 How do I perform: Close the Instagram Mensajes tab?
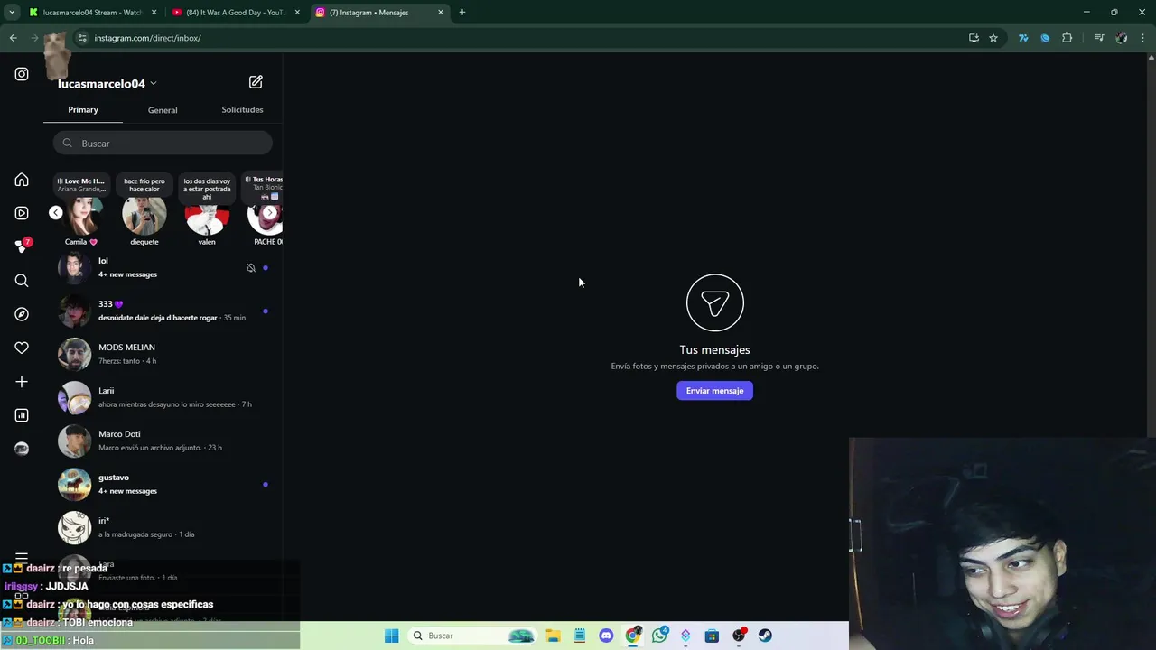click(441, 13)
